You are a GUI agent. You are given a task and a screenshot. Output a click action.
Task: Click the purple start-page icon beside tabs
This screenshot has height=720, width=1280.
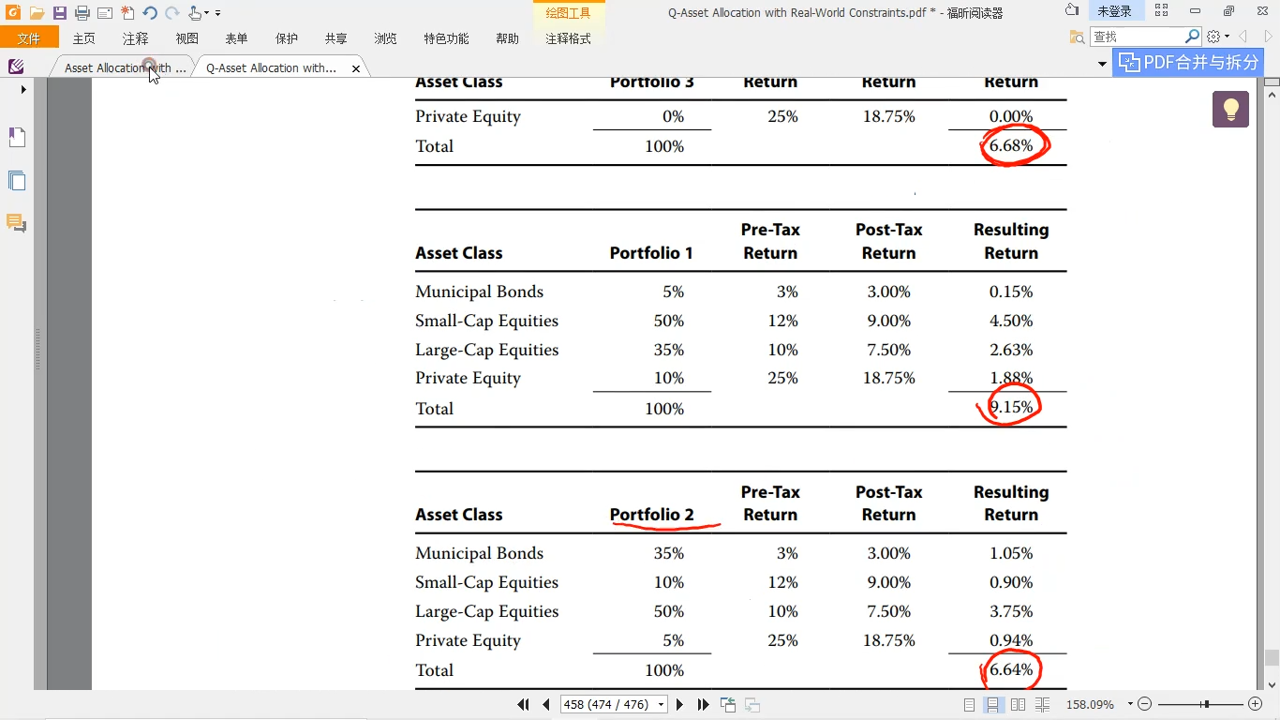(16, 67)
